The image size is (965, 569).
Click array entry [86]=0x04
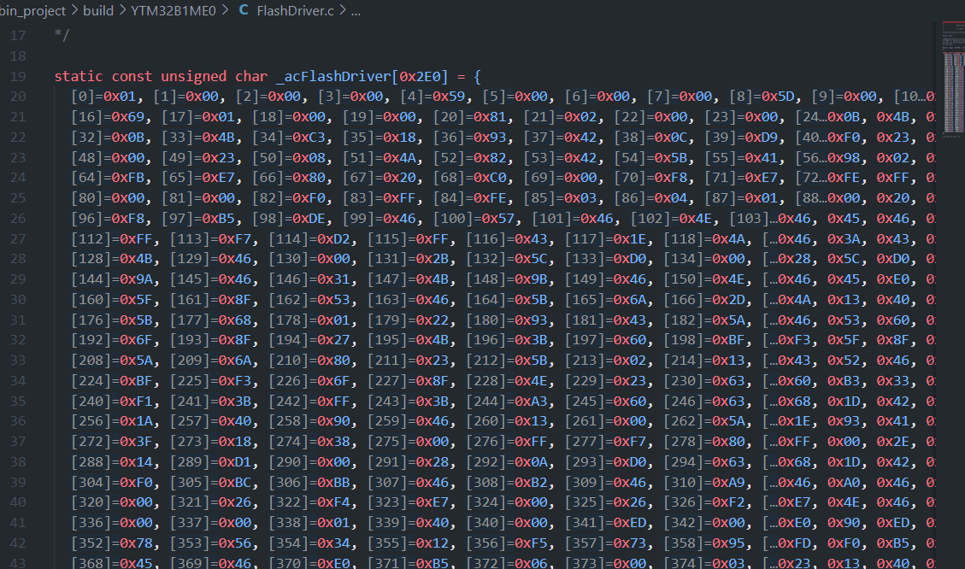(x=650, y=198)
